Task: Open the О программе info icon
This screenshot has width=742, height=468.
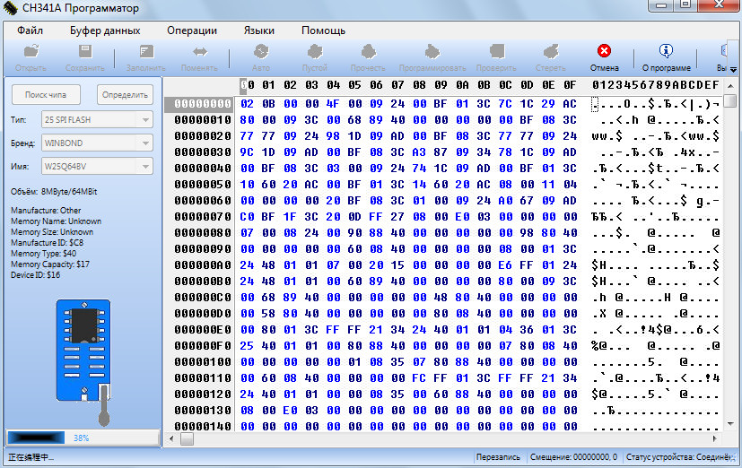Action: pos(666,51)
